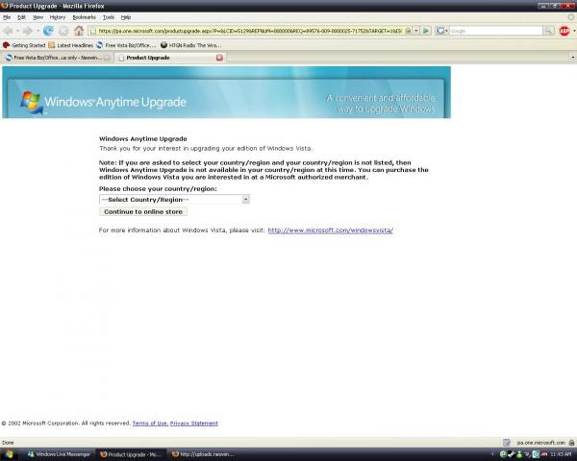Click Continue to online store button
Image resolution: width=577 pixels, height=461 pixels.
pyautogui.click(x=143, y=211)
